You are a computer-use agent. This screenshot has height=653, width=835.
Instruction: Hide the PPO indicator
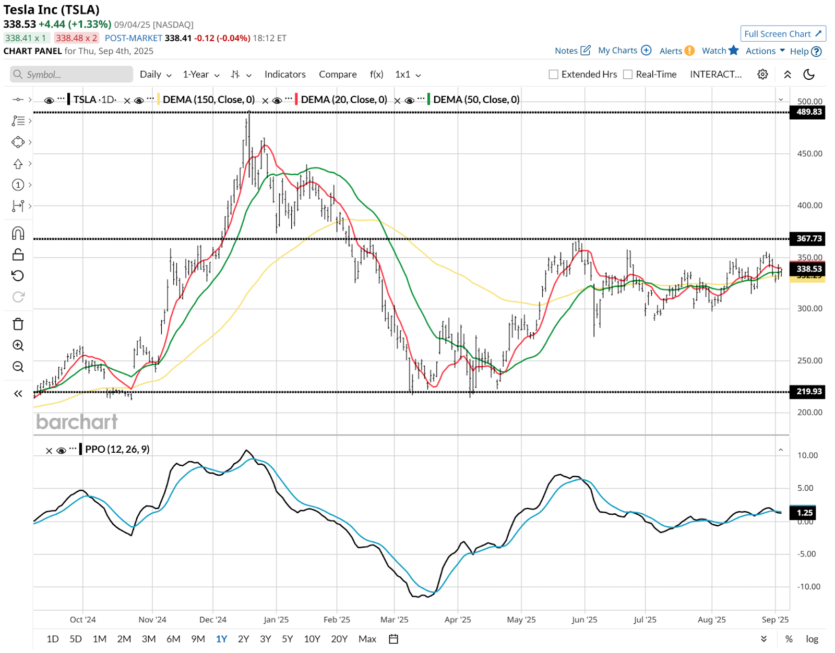point(61,451)
